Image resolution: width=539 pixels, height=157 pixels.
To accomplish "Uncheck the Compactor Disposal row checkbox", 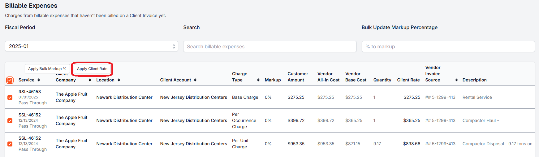I will [x=10, y=144].
